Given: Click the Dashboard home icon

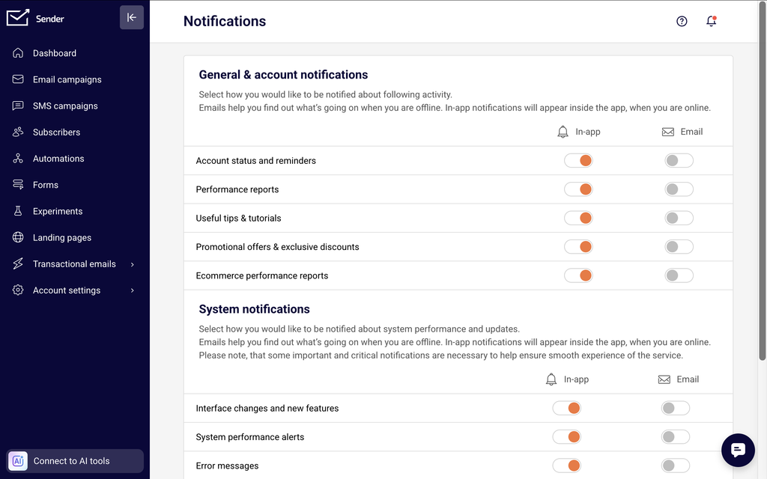Looking at the screenshot, I should pos(18,53).
